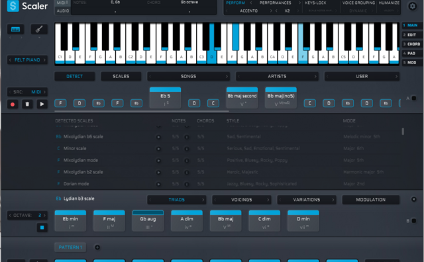424x262 pixels.
Task: Close the Eb Lydian b3 scale section
Action: tap(413, 199)
